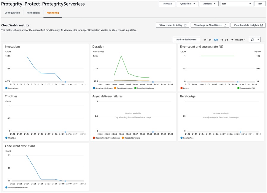
Task: Select the Monitoring tab
Action: point(53,13)
